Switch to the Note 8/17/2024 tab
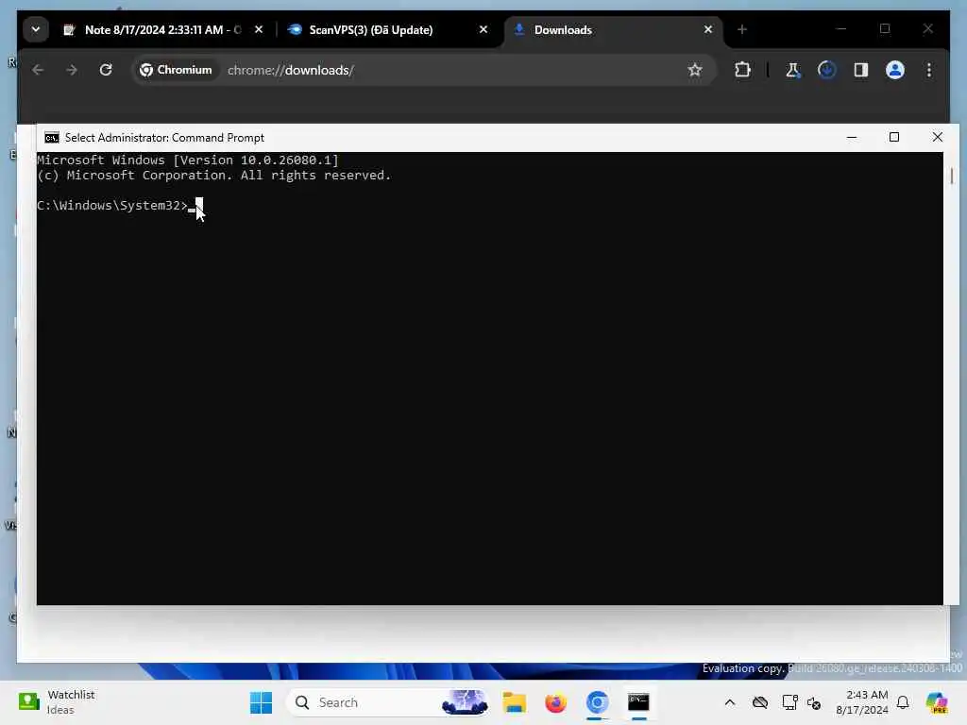Screen dimensions: 967x725 [x=152, y=29]
